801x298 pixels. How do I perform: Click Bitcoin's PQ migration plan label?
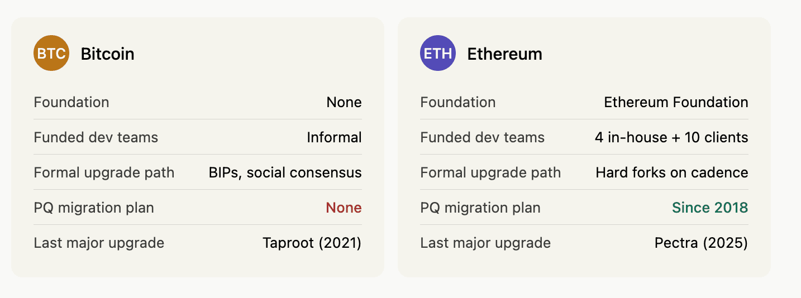[94, 208]
